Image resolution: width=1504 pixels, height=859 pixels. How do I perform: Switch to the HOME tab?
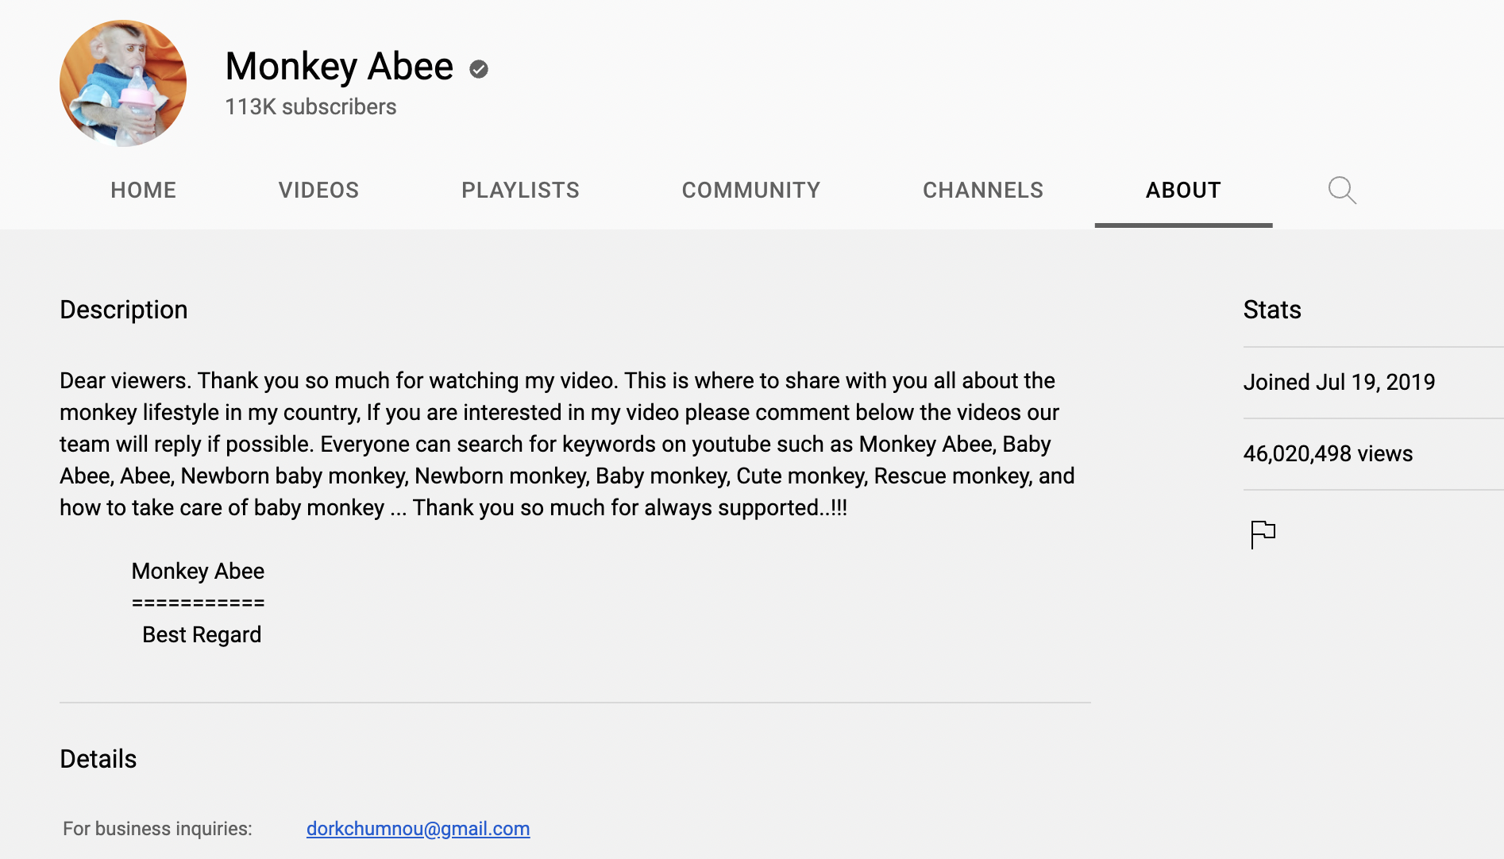coord(143,191)
